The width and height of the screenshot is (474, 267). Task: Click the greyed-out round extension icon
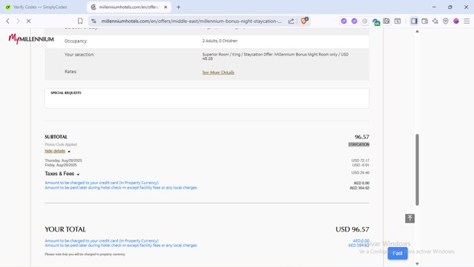point(365,21)
